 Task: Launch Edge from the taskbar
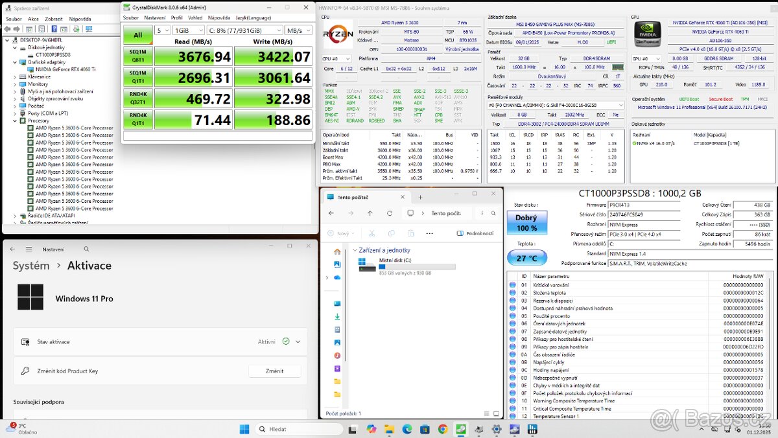pyautogui.click(x=407, y=428)
